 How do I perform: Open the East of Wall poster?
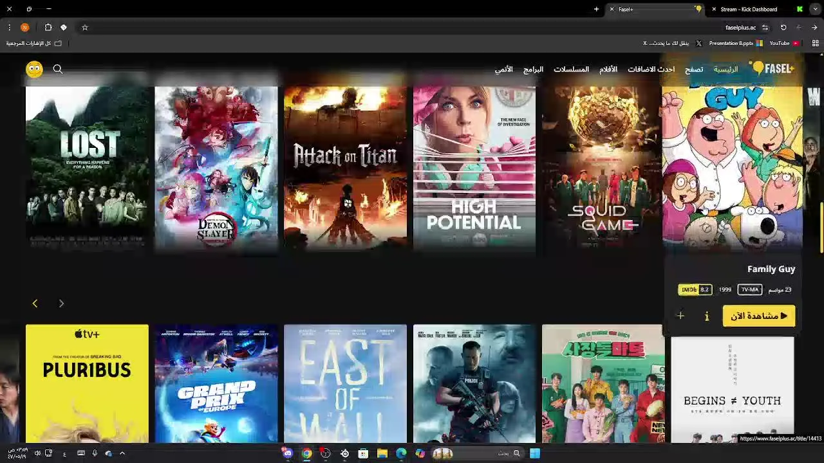pos(346,383)
